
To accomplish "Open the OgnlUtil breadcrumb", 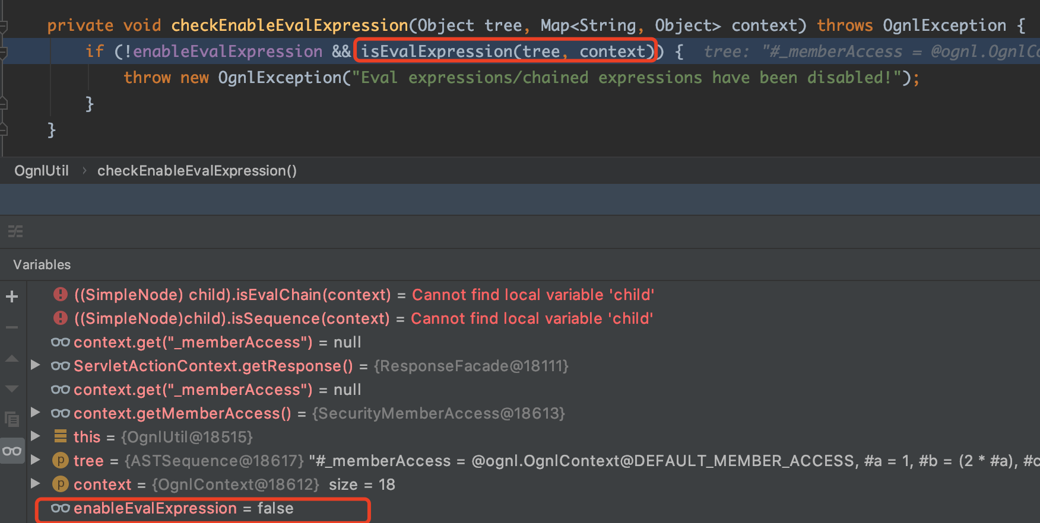I will (x=42, y=171).
